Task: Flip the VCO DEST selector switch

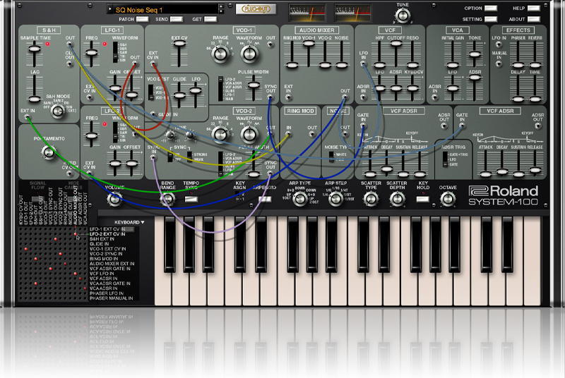Action: [x=150, y=92]
